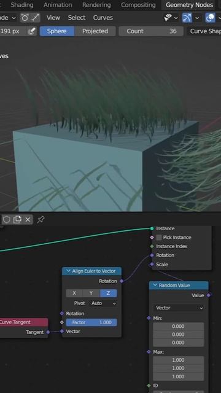Screen dimensions: 221x393
Task: Adjust the Factor slider at 1.000
Action: click(91, 322)
